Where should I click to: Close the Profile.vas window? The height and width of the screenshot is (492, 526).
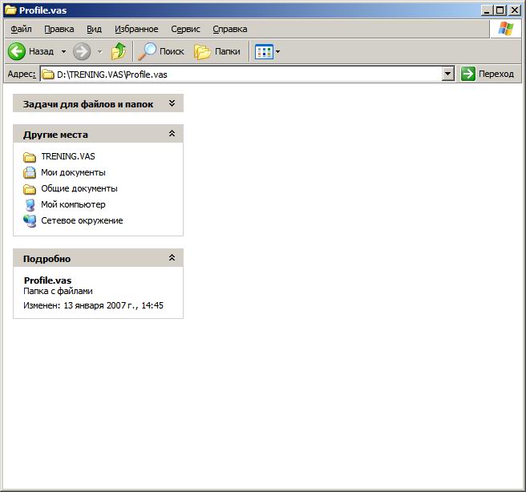pos(514,10)
